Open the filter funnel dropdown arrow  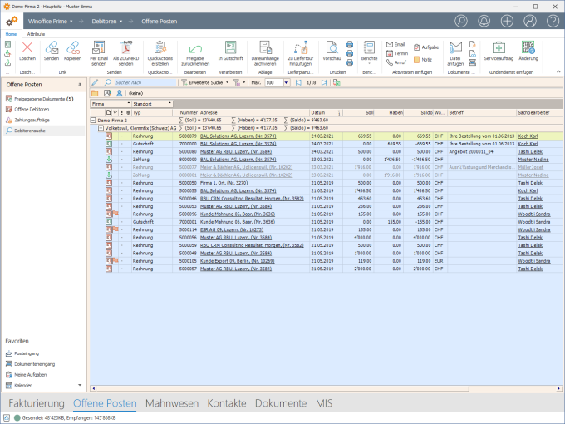click(x=244, y=82)
